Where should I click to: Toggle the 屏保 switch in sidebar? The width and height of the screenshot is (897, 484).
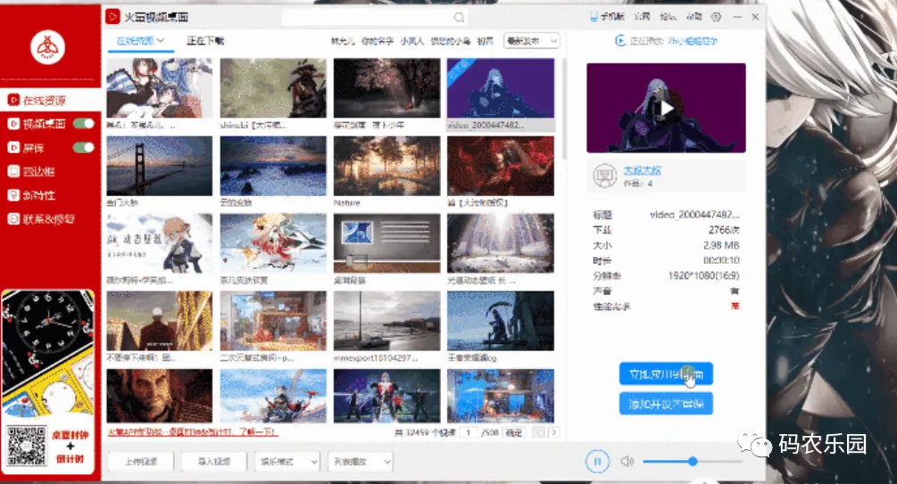(x=84, y=148)
